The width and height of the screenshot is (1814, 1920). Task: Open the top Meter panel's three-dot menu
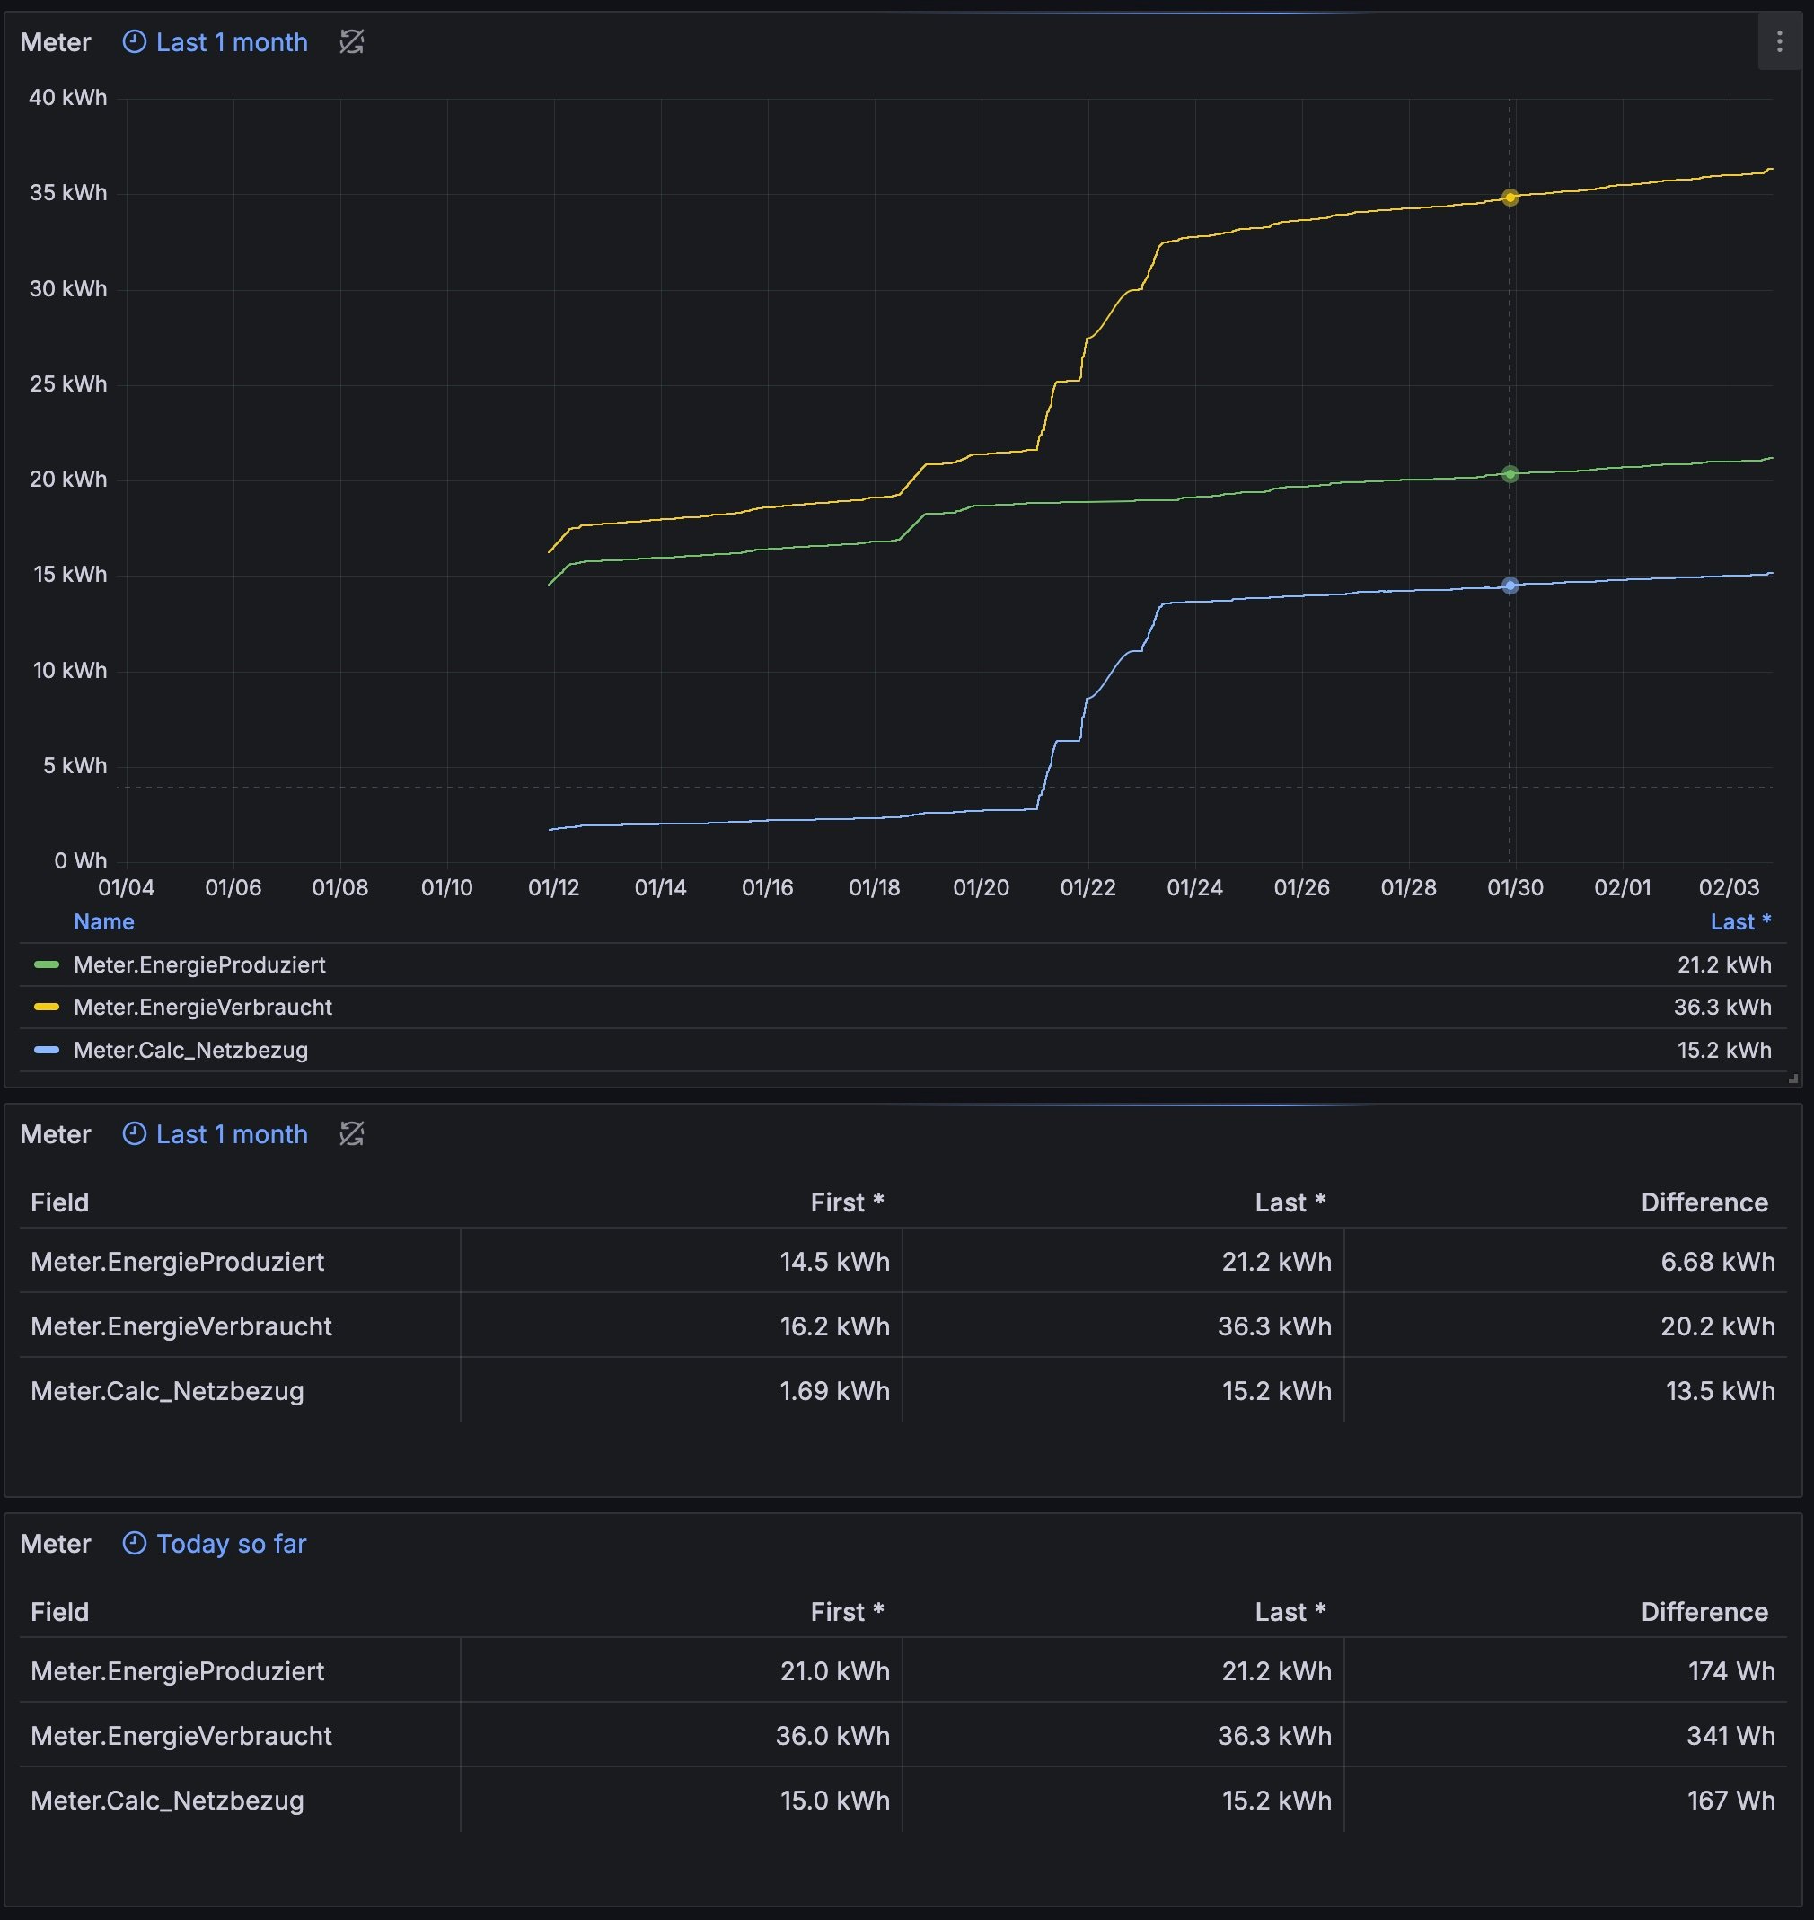click(1778, 41)
